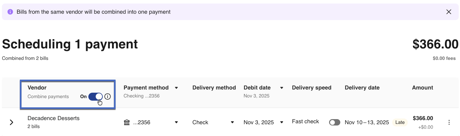This screenshot has width=460, height=136.
Task: Open the Nov 3, 2025 debit date picker
Action: [x=282, y=122]
